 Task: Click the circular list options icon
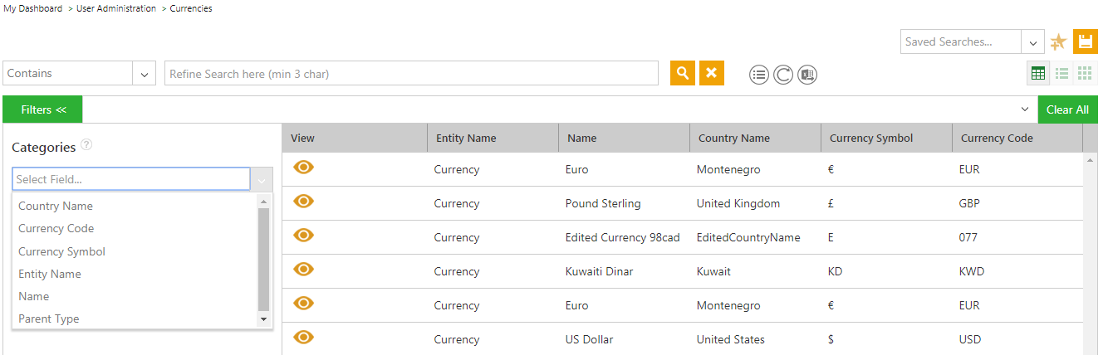coord(759,75)
